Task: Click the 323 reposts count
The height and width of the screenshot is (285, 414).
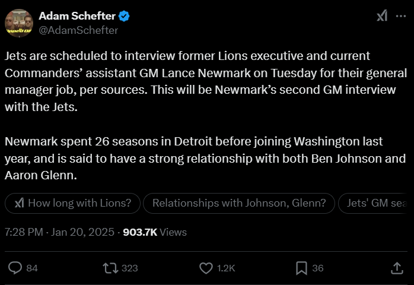Action: (x=129, y=268)
